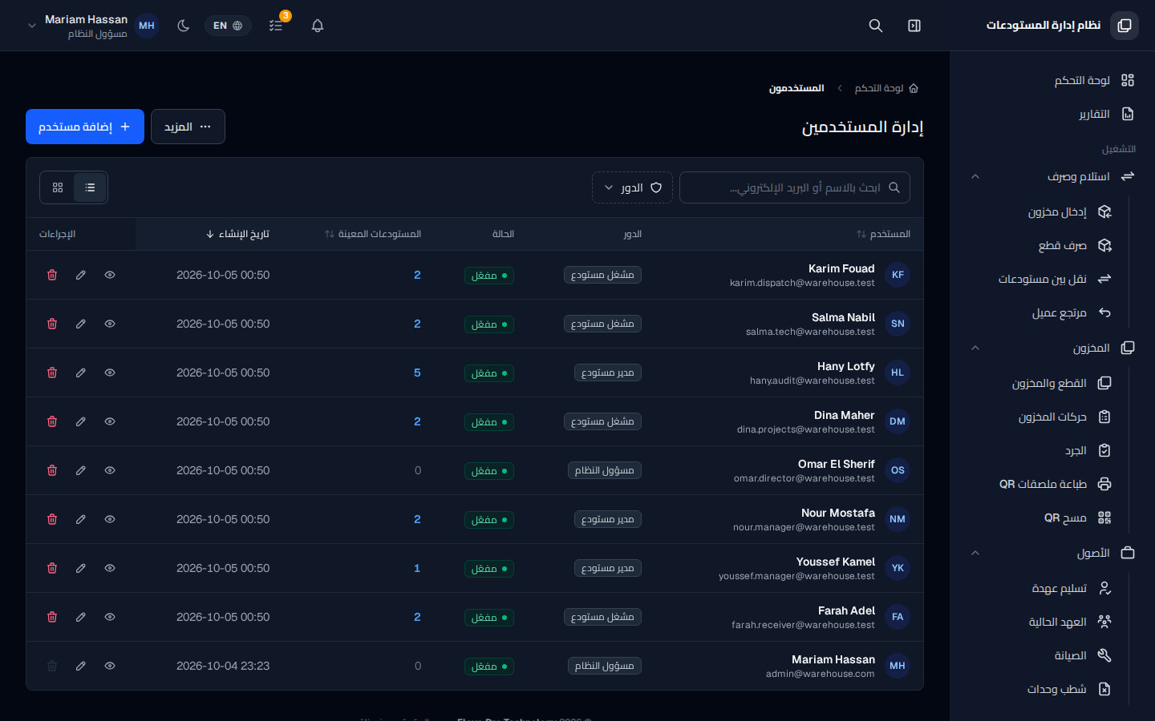Open the الدور role filter dropdown
The height and width of the screenshot is (721, 1155).
[x=632, y=187]
